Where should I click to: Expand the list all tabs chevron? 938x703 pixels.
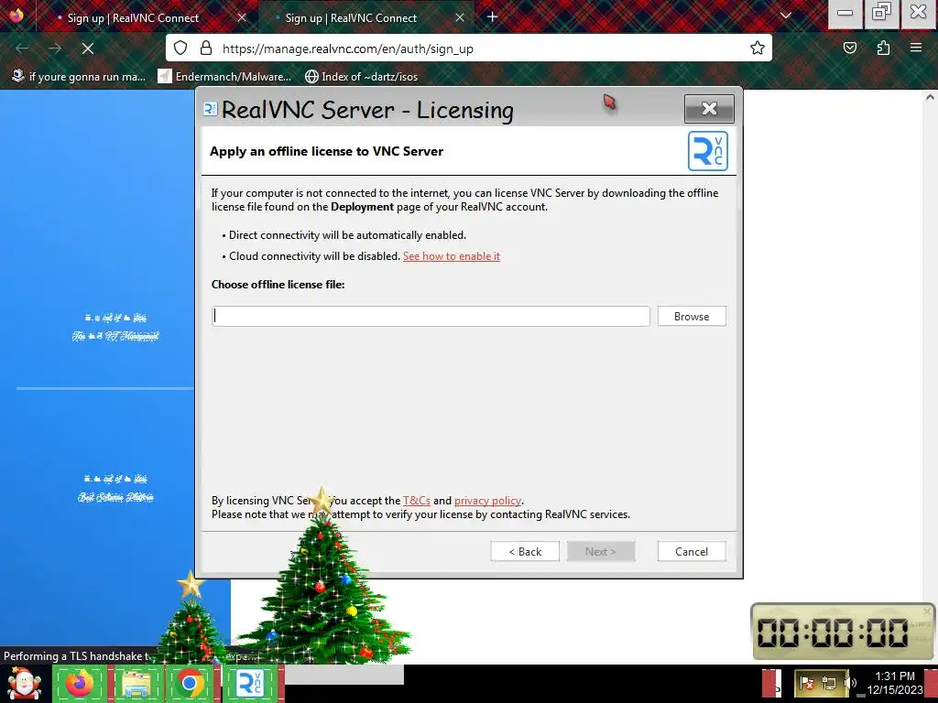point(786,16)
